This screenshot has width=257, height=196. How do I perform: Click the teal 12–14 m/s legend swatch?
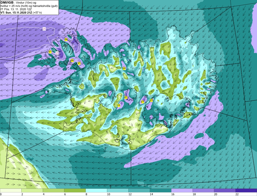139,190
